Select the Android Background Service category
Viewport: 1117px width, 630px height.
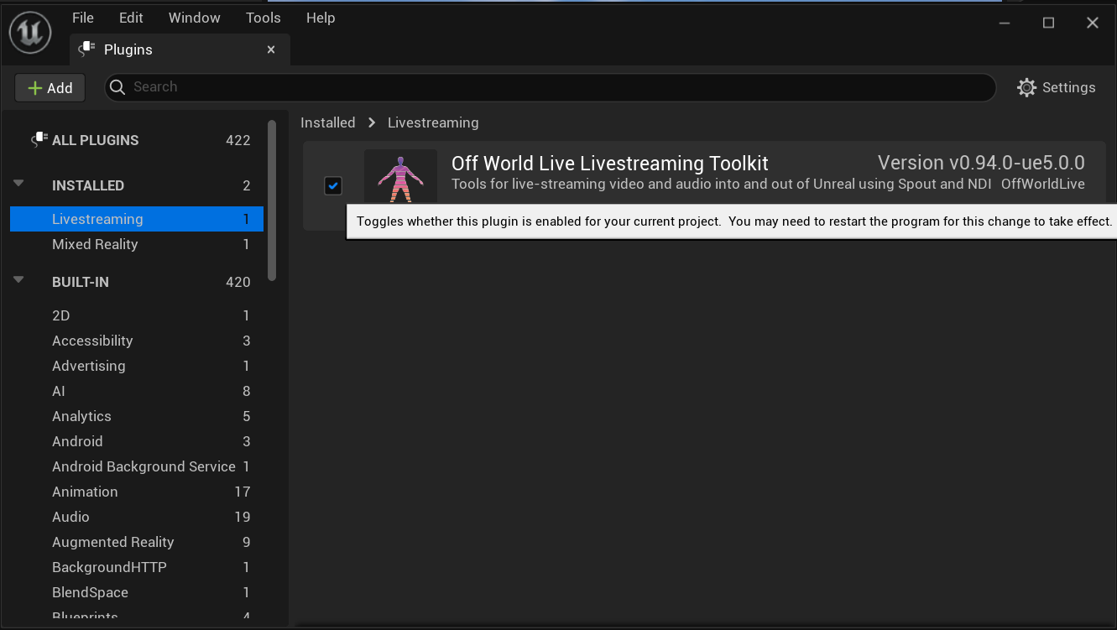click(x=137, y=466)
